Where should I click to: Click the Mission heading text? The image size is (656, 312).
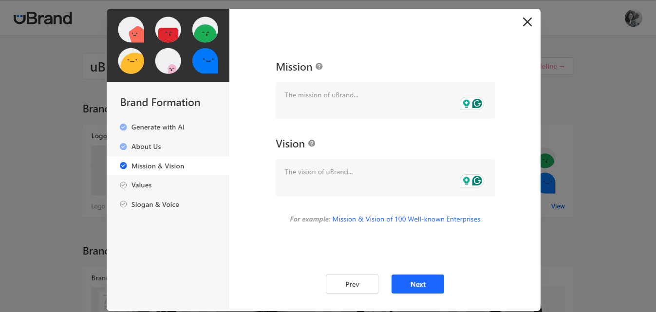point(294,67)
